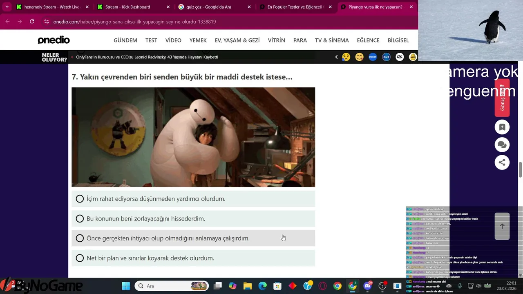The width and height of the screenshot is (523, 294).
Task: Select 'Net bir plan ve sınırlar koyarak' option
Action: 193,258
